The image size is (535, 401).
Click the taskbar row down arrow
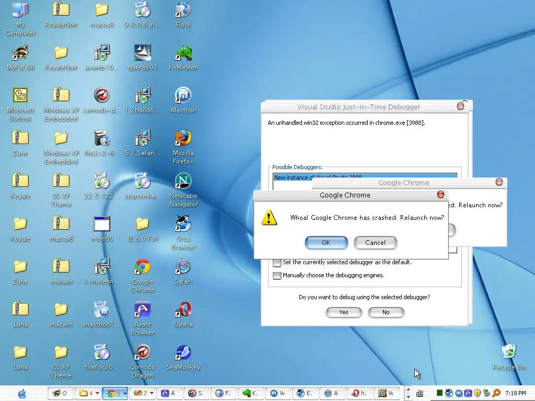(x=408, y=397)
